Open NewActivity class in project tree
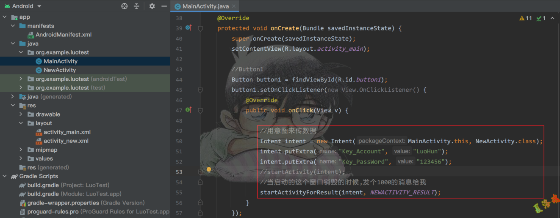Screen dimensions: 560x218 [x=59, y=70]
